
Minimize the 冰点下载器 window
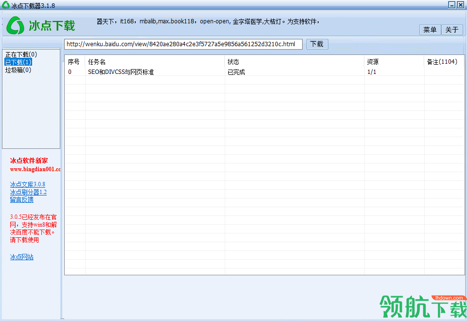point(452,5)
